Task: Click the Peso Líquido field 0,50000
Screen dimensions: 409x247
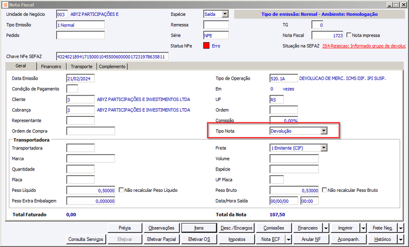Action: pyautogui.click(x=90, y=190)
